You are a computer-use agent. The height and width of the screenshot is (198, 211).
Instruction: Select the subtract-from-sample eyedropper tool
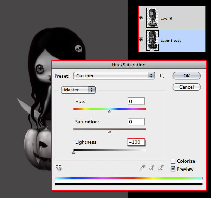tap(161, 167)
